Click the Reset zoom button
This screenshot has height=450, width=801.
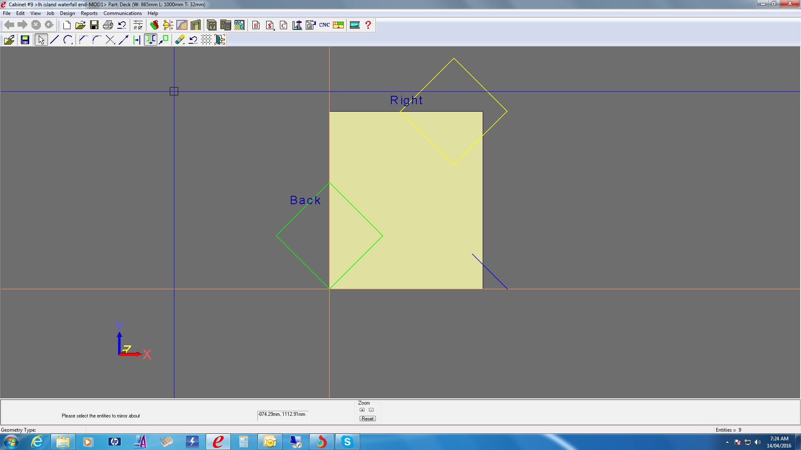(368, 419)
